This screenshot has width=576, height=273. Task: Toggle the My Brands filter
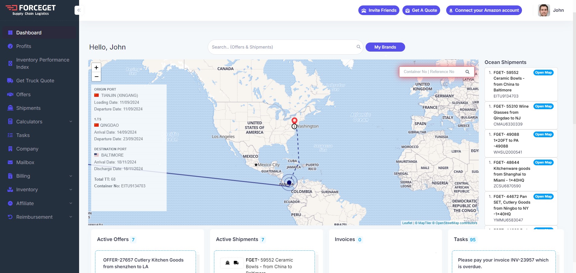pos(385,47)
